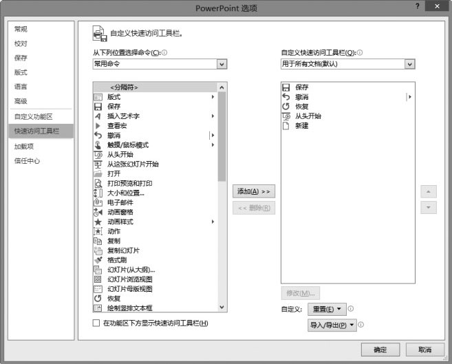
Task: Click the move up arrow button
Action: [x=429, y=191]
